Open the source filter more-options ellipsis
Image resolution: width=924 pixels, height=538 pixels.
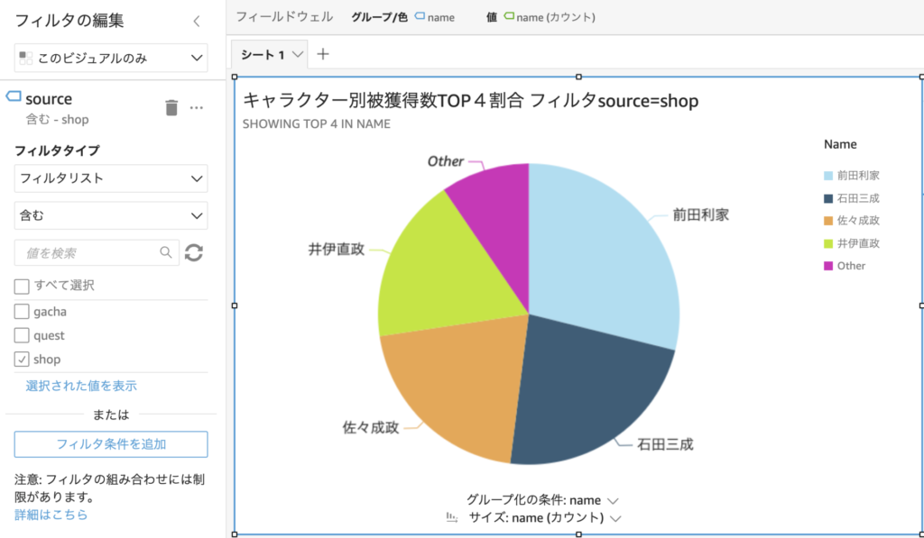pyautogui.click(x=197, y=108)
